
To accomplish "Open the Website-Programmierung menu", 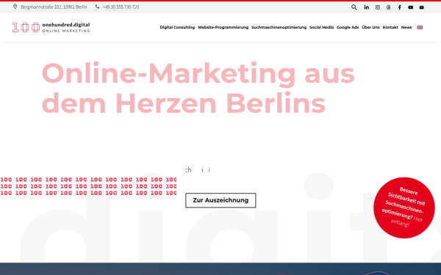I will [223, 27].
